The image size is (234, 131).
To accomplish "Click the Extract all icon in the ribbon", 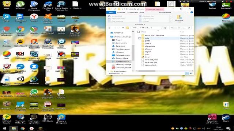I will click(179, 19).
